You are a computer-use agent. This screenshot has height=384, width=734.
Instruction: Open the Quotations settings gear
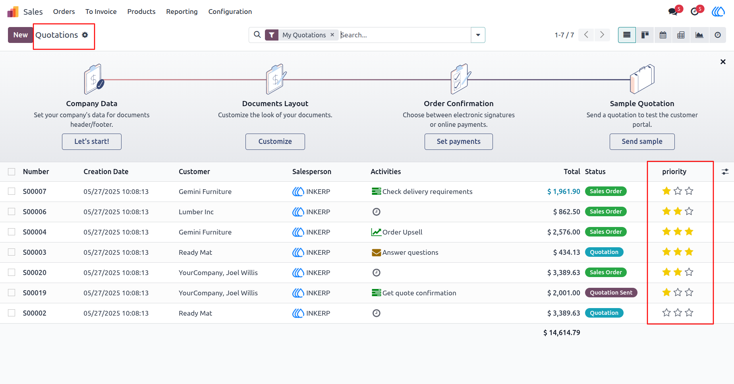(85, 35)
